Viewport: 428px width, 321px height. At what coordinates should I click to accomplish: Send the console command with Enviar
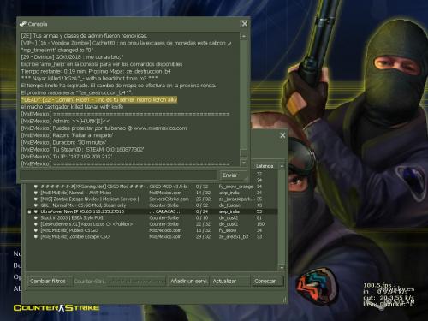(x=232, y=175)
